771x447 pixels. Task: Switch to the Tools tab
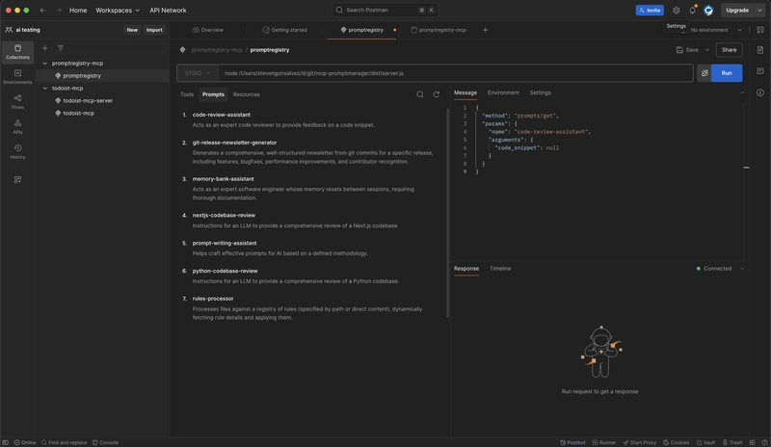coord(187,94)
